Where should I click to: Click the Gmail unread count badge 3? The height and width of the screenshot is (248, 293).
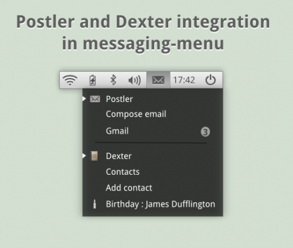tap(205, 132)
